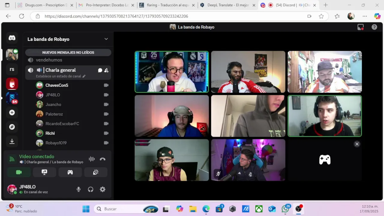Screen dimensions: 384x216
Task: Switch to DeepL Translate tab
Action: click(228, 5)
